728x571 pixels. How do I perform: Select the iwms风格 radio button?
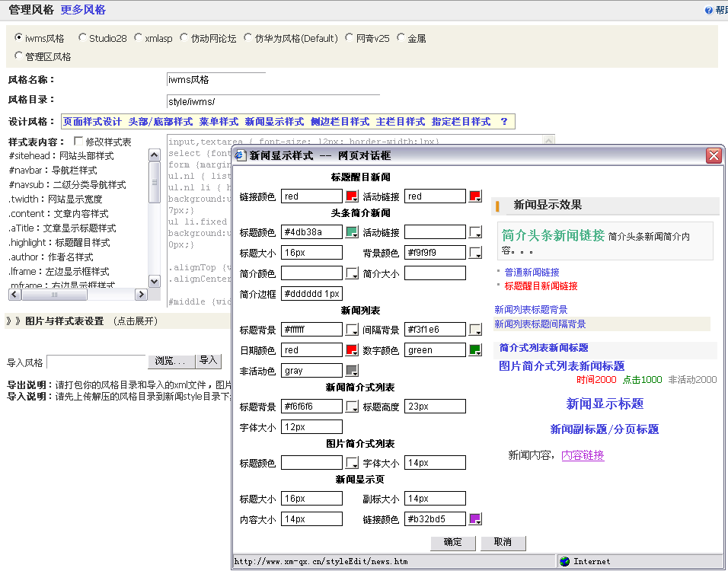coord(18,37)
